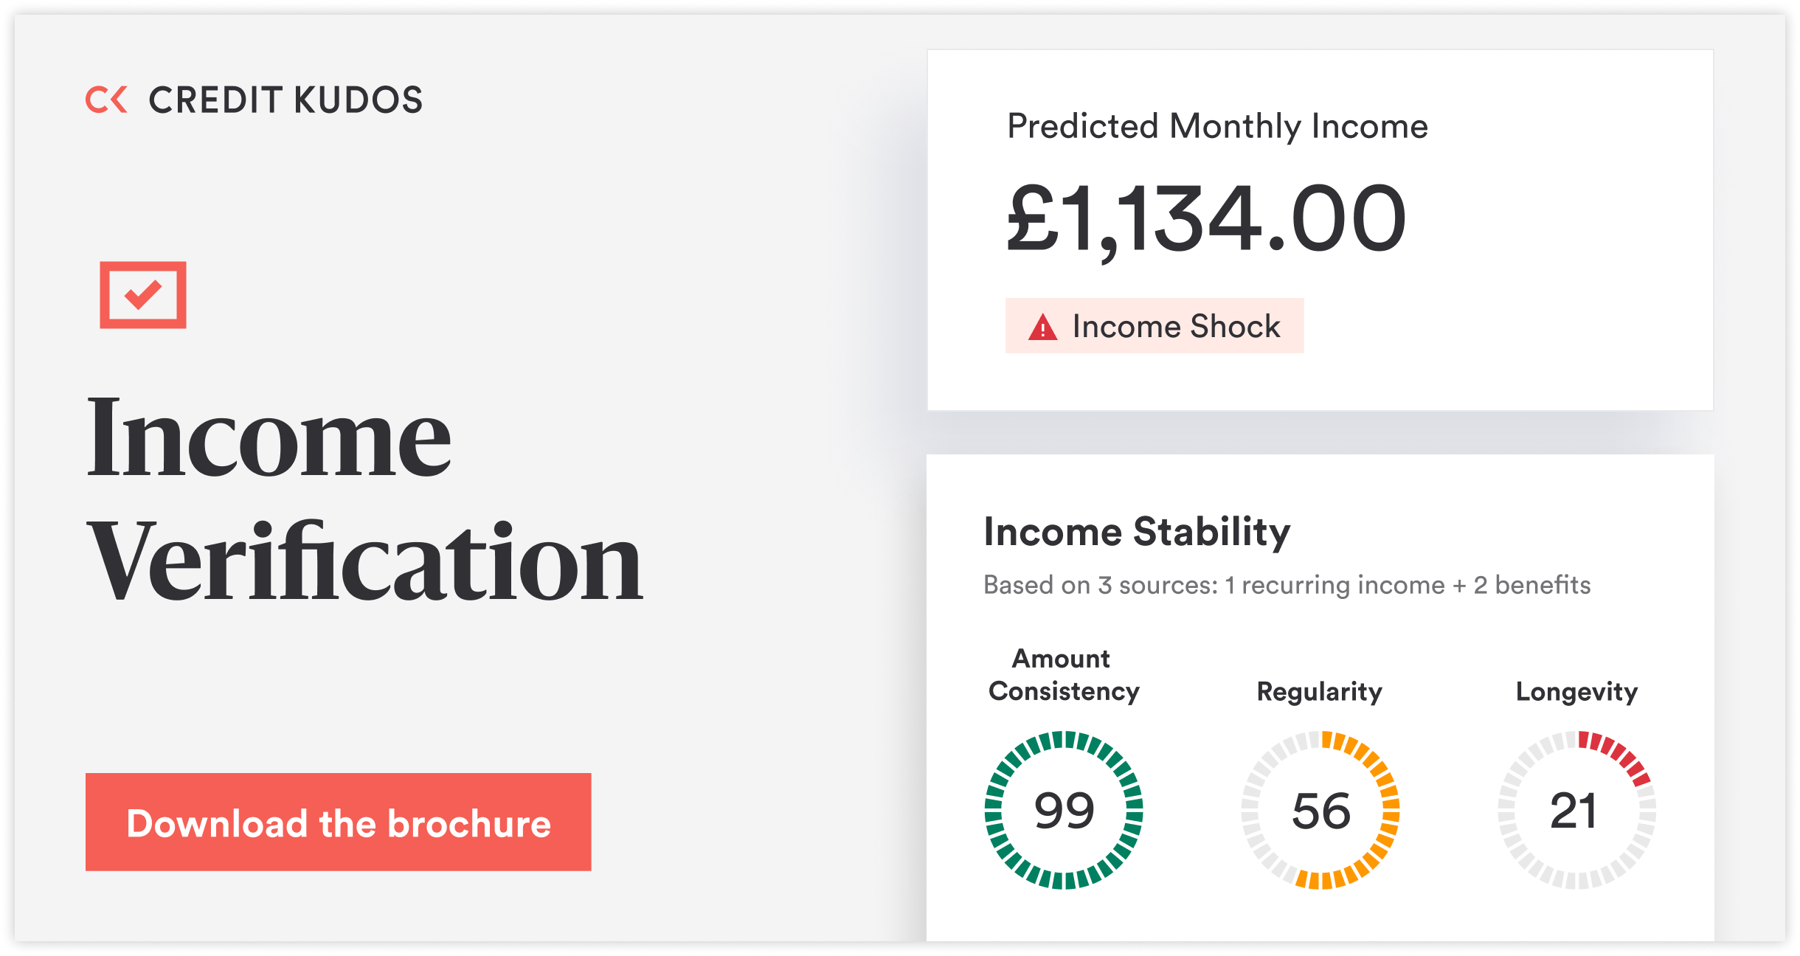Select the green Amount Consistency gauge
Screen dimensions: 1800x956
[1064, 810]
